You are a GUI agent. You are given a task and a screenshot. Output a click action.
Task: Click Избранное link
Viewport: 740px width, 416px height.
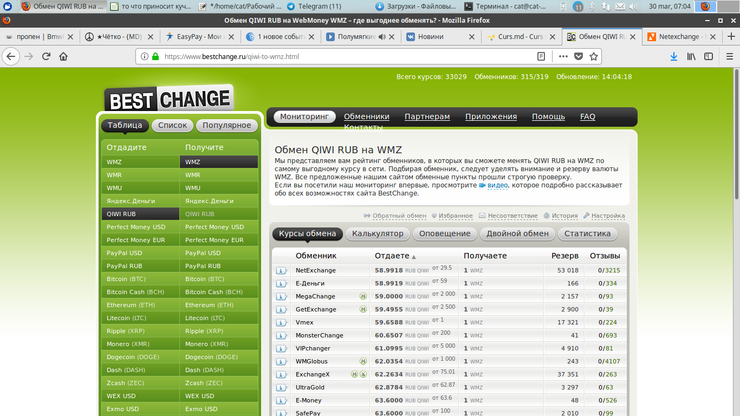456,216
